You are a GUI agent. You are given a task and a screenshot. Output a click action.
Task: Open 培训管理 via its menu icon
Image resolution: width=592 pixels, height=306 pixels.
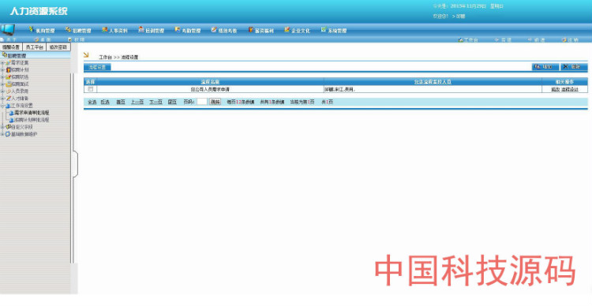(x=141, y=29)
